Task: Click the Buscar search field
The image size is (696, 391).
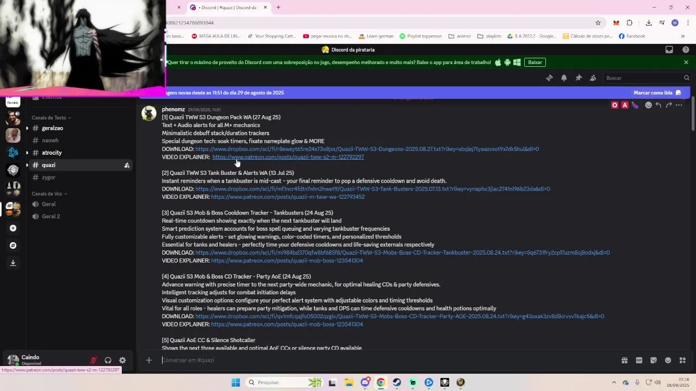Action: coord(647,78)
